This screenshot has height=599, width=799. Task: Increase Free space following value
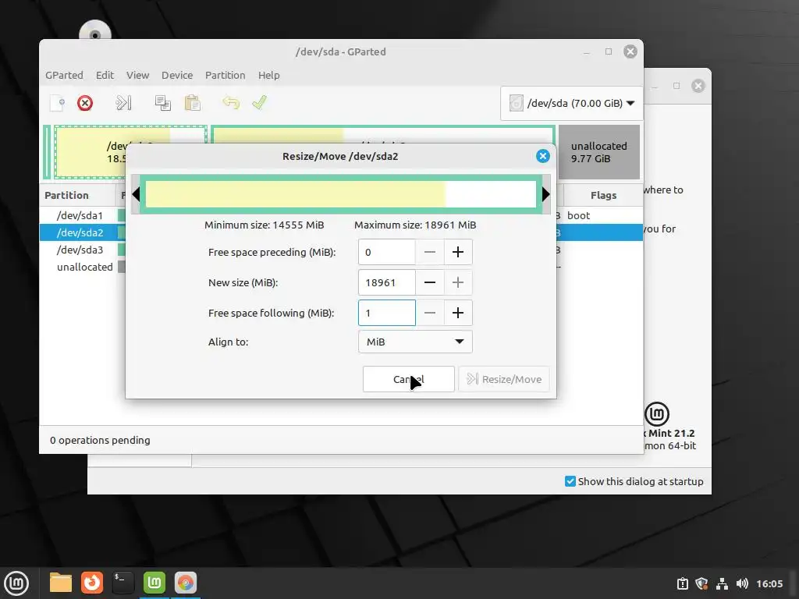[457, 313]
